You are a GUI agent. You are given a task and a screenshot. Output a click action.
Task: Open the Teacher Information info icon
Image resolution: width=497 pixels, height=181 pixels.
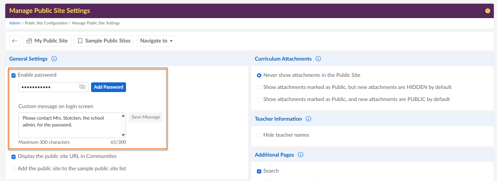[x=308, y=119]
